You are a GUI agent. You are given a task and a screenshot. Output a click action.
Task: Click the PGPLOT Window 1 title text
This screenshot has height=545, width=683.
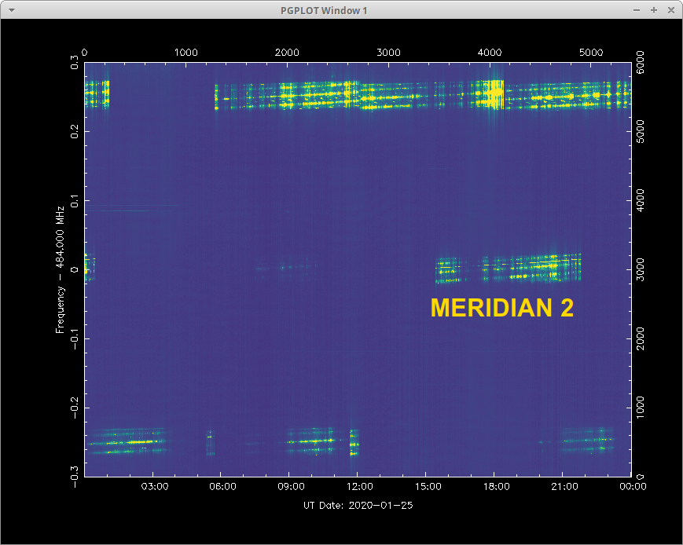click(x=324, y=10)
